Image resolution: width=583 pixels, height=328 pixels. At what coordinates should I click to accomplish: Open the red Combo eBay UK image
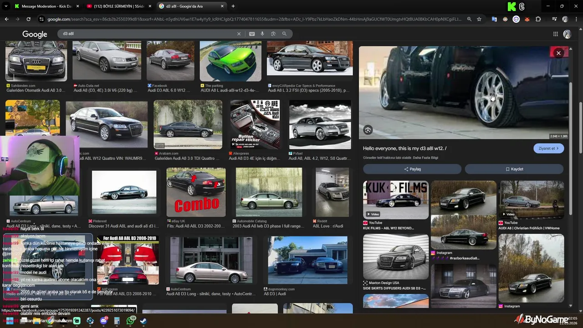pyautogui.click(x=196, y=192)
